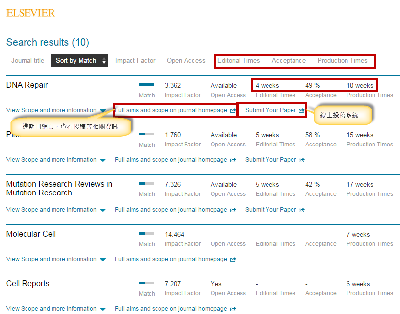Sort results by Journal title

(x=27, y=61)
